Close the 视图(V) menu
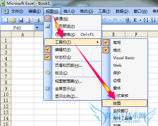 [x=52, y=11]
